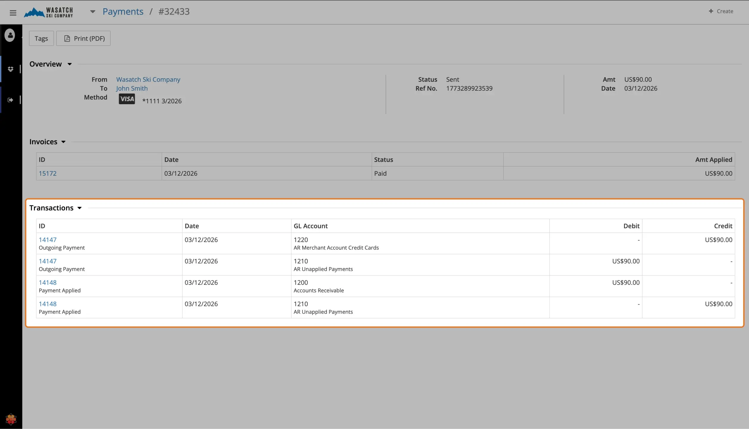
Task: Click the VISA card icon
Action: point(127,99)
